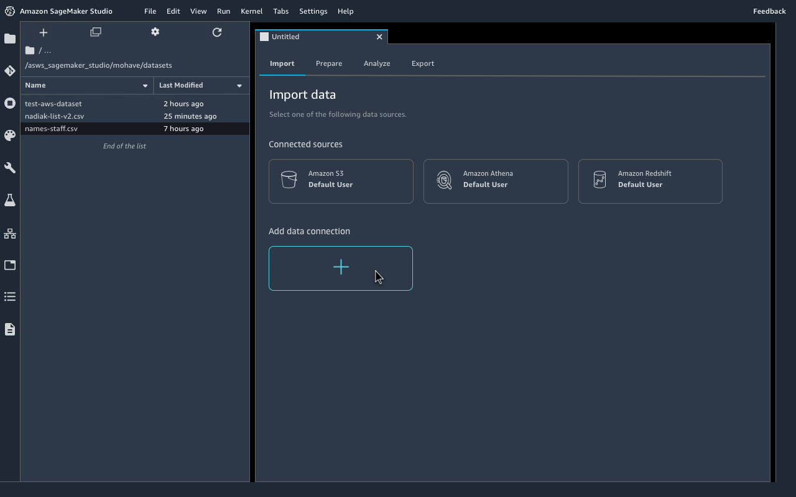Click the new launcher plus icon
Image resolution: width=796 pixels, height=497 pixels.
tap(44, 32)
